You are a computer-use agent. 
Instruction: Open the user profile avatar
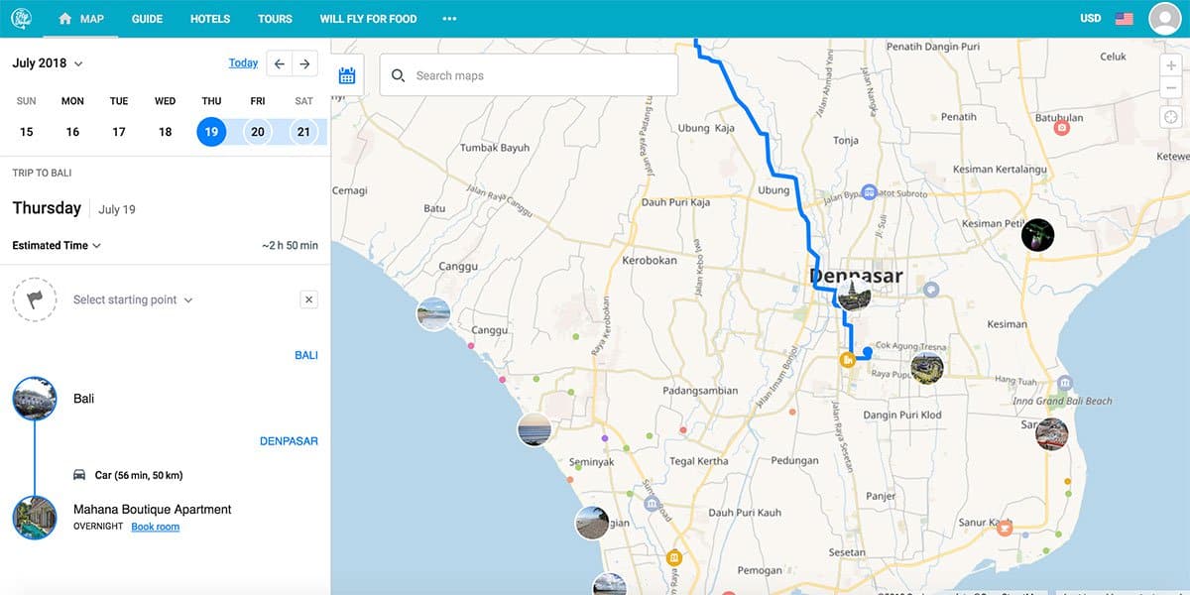coord(1164,19)
